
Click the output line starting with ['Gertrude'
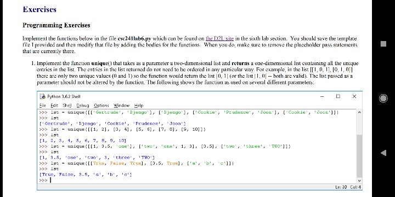click(112, 124)
